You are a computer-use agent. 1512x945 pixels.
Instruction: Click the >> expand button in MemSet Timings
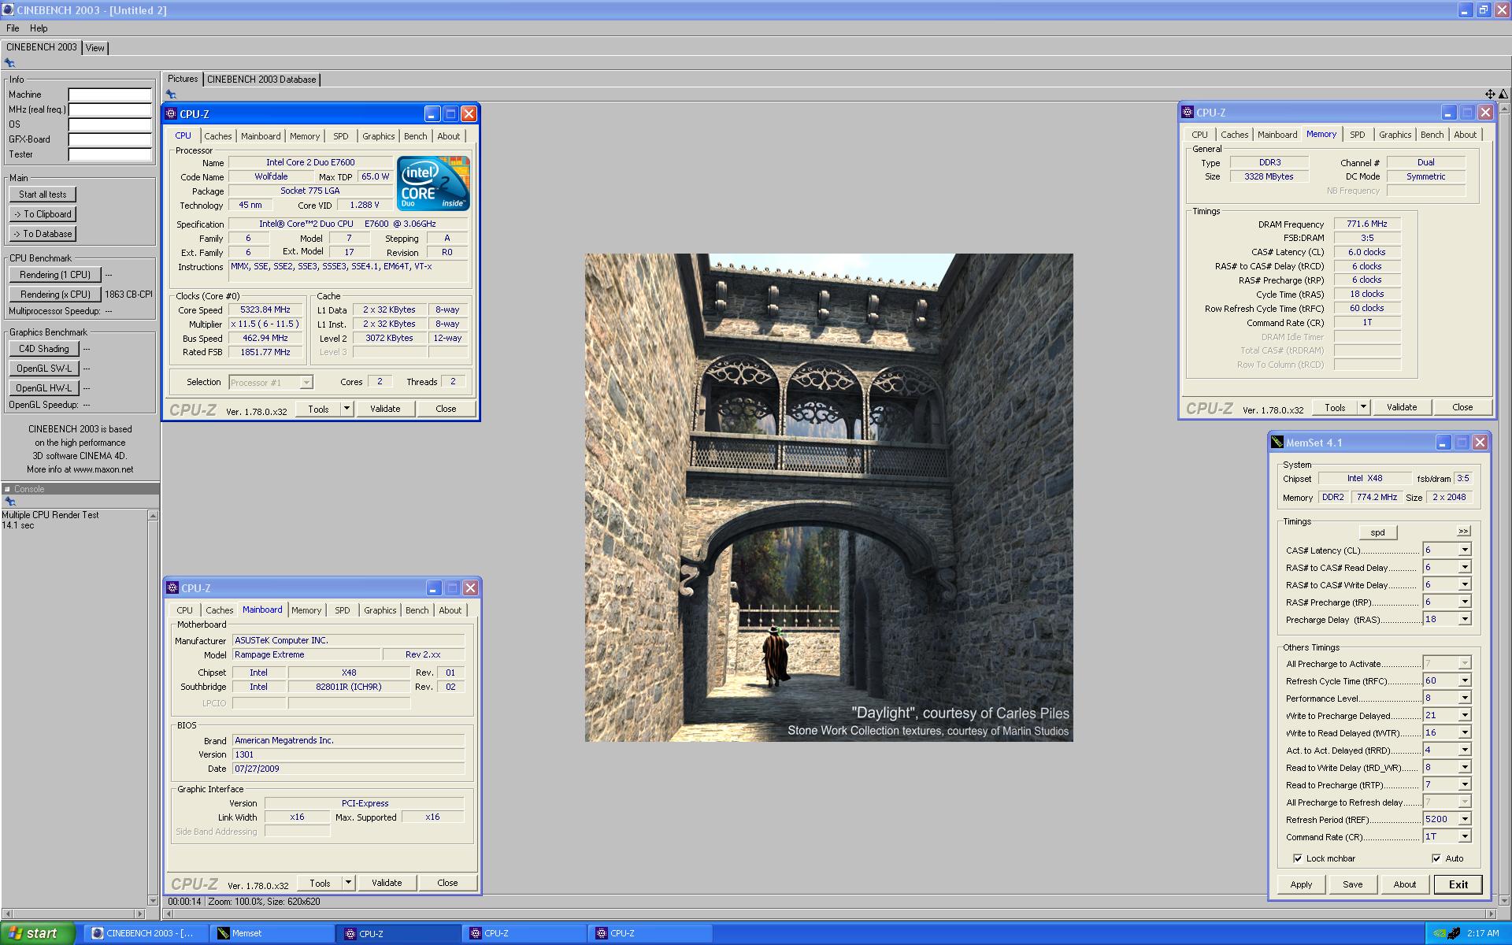point(1463,532)
